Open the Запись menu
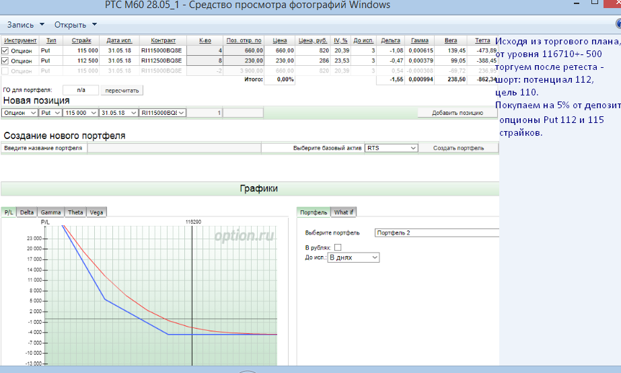The height and width of the screenshot is (373, 621). coord(26,25)
